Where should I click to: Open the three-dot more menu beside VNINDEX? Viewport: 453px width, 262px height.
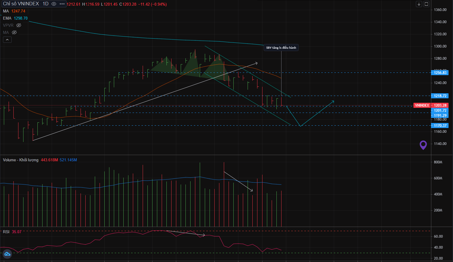pyautogui.click(x=62, y=4)
